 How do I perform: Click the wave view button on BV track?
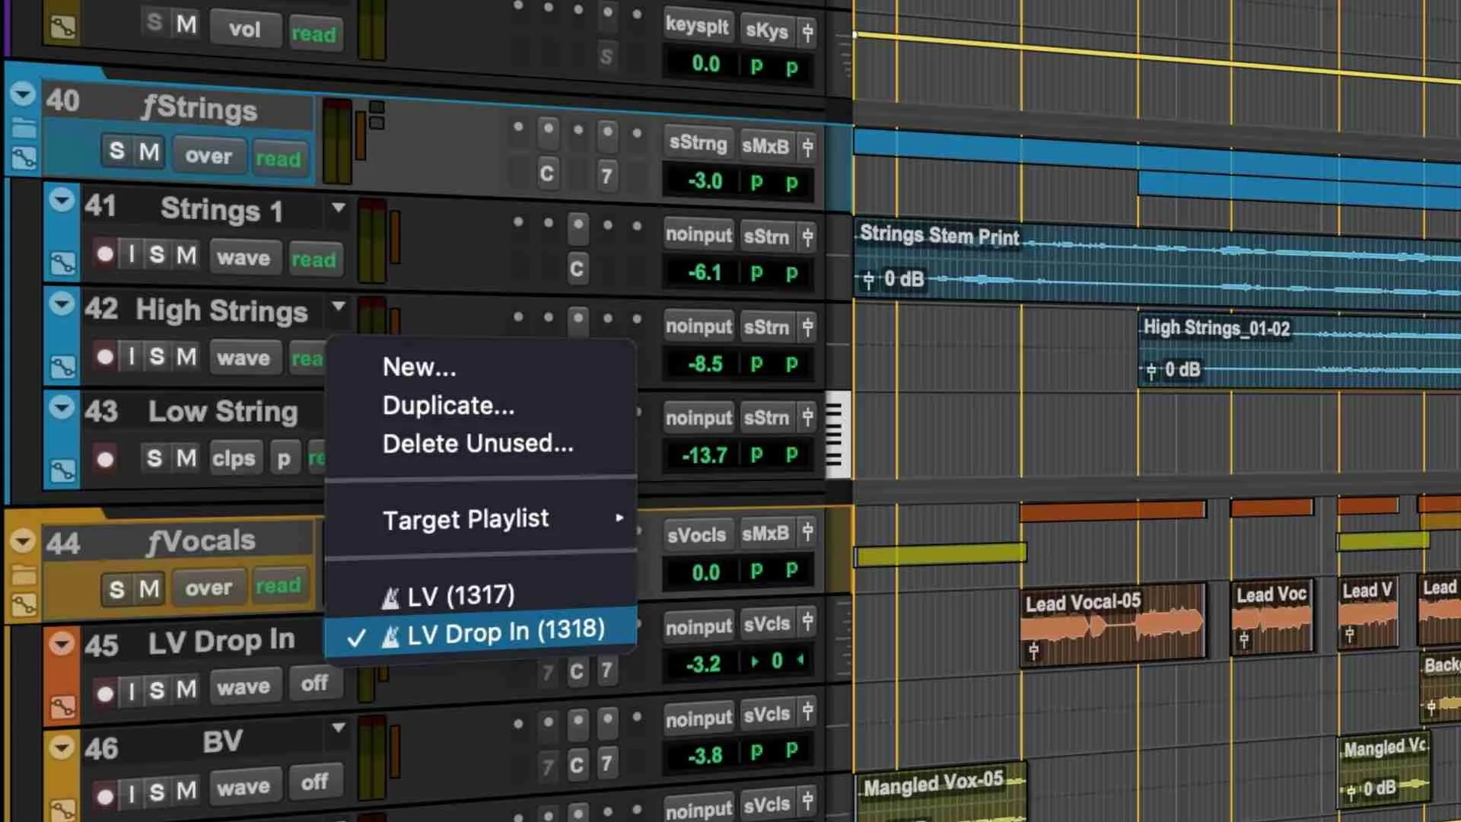click(x=243, y=787)
